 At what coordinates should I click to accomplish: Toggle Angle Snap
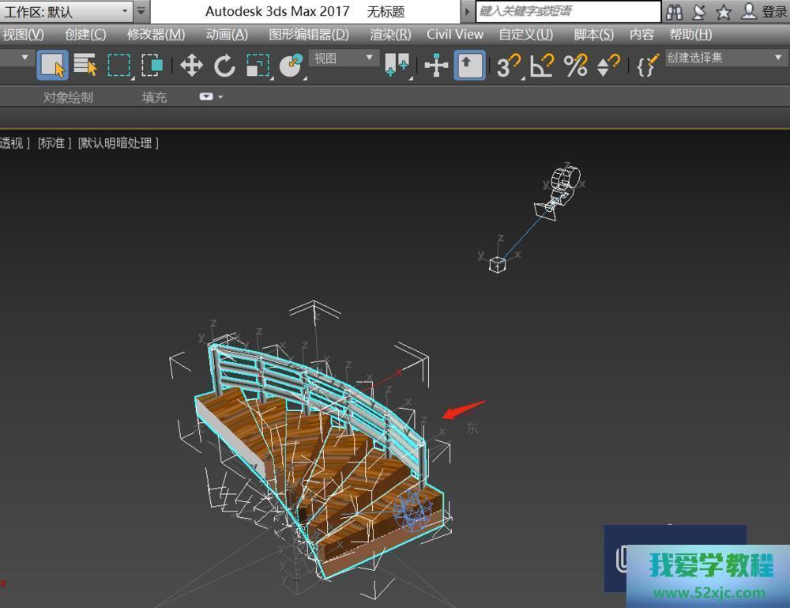tap(542, 66)
